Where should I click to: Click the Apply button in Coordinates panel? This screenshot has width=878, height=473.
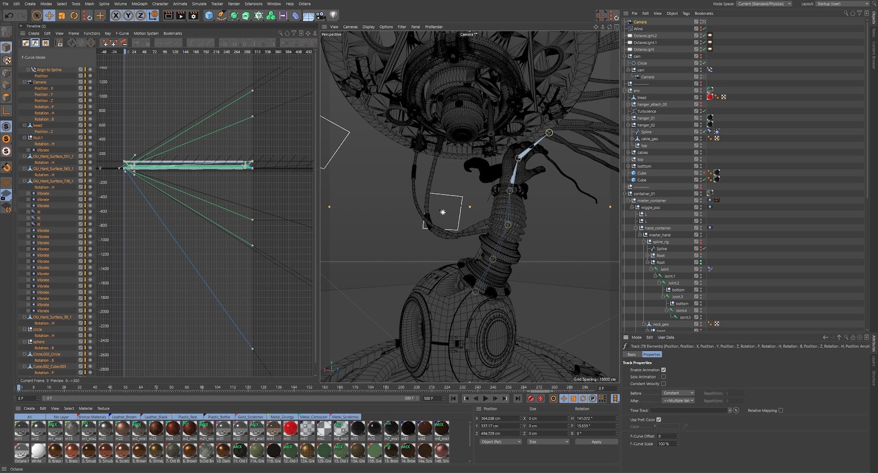click(x=596, y=442)
